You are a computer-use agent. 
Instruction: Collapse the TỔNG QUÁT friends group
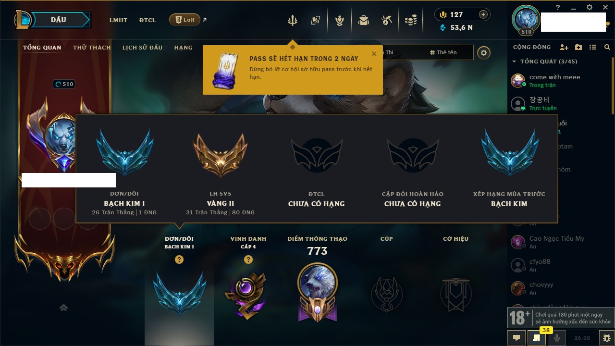coord(515,62)
